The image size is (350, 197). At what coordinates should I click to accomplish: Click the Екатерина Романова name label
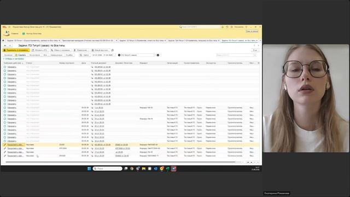tap(277, 193)
